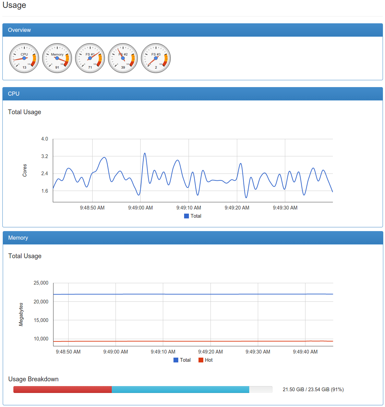Click the FS #3 gauge dial

(156, 58)
